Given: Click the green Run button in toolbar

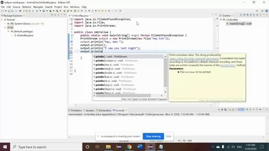Looking at the screenshot, I should pyautogui.click(x=44, y=11).
